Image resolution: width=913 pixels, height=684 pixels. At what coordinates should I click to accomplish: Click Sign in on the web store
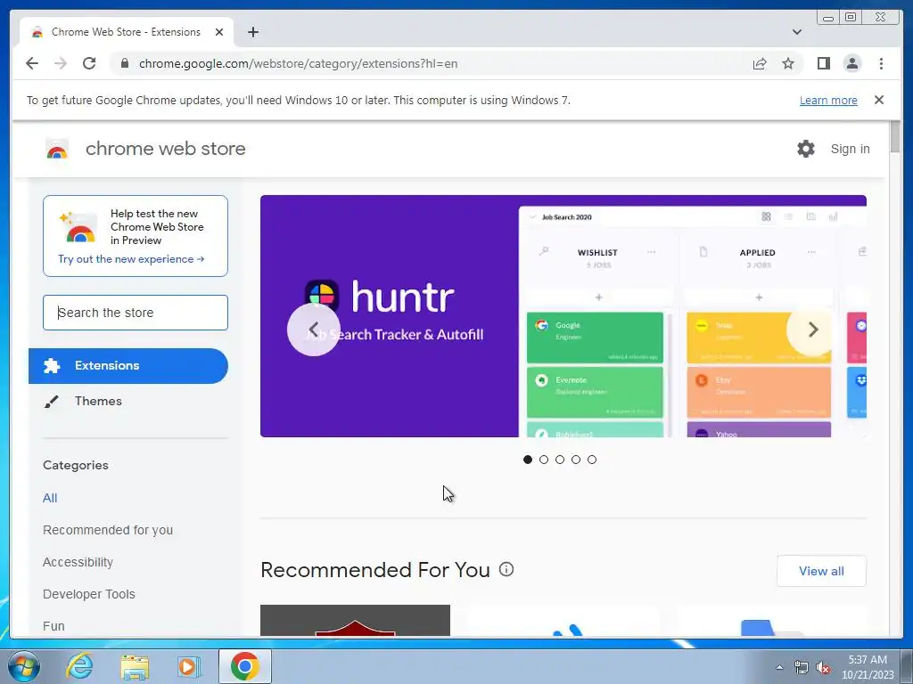point(850,149)
